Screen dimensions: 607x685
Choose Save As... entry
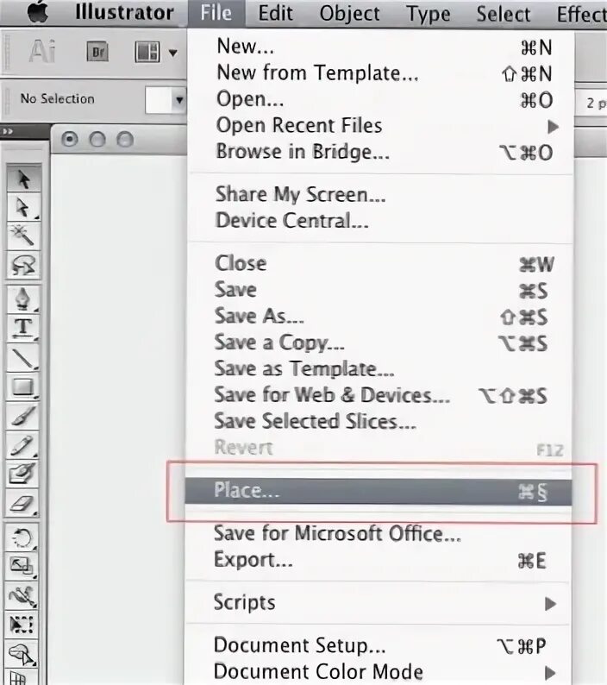[380, 317]
